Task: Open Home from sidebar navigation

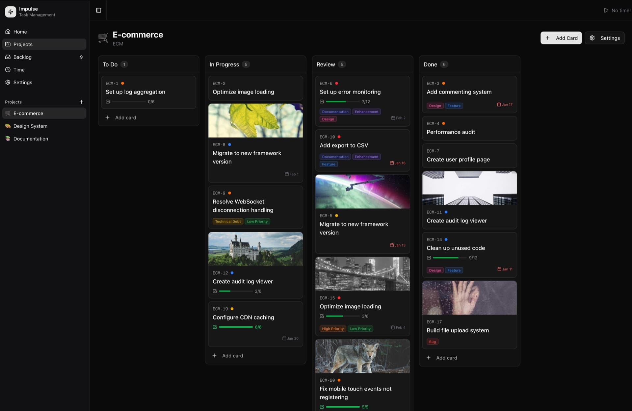Action: tap(20, 32)
